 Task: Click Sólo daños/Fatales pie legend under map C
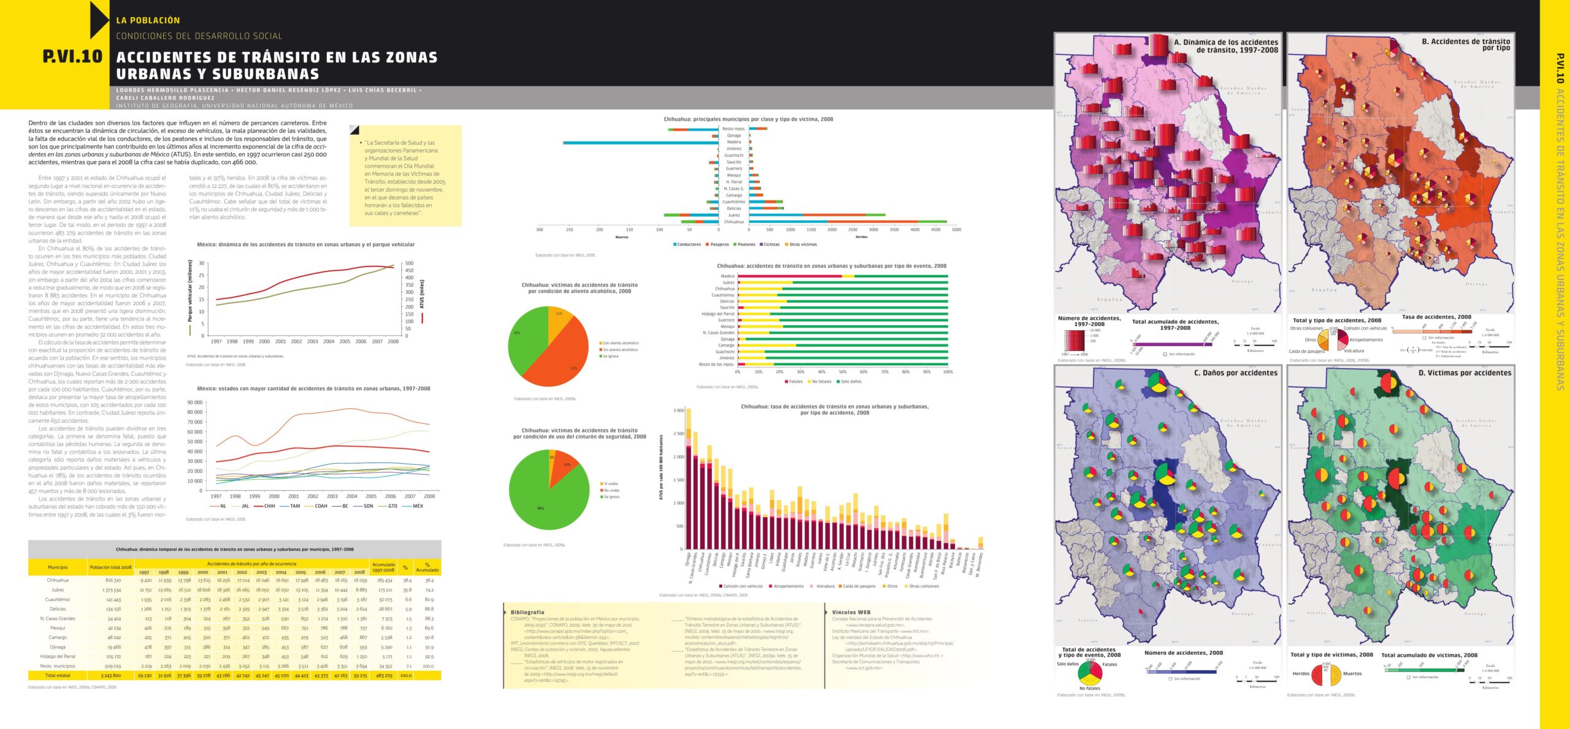click(x=1090, y=672)
